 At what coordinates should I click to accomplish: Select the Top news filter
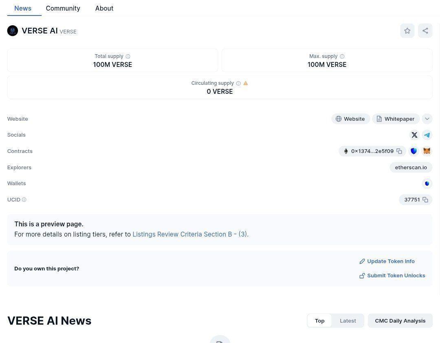320,321
